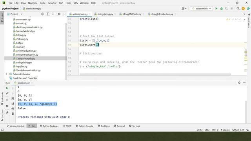Open the assessment run configuration dropdown

click(x=201, y=9)
